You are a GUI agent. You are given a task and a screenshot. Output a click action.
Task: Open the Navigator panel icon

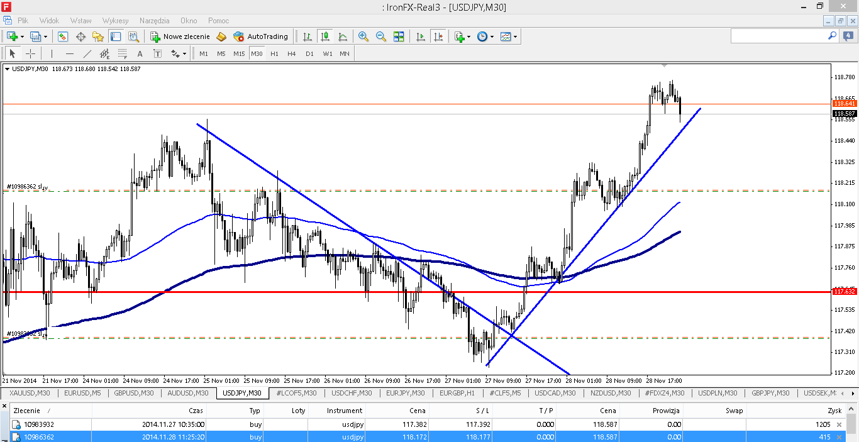[98, 36]
